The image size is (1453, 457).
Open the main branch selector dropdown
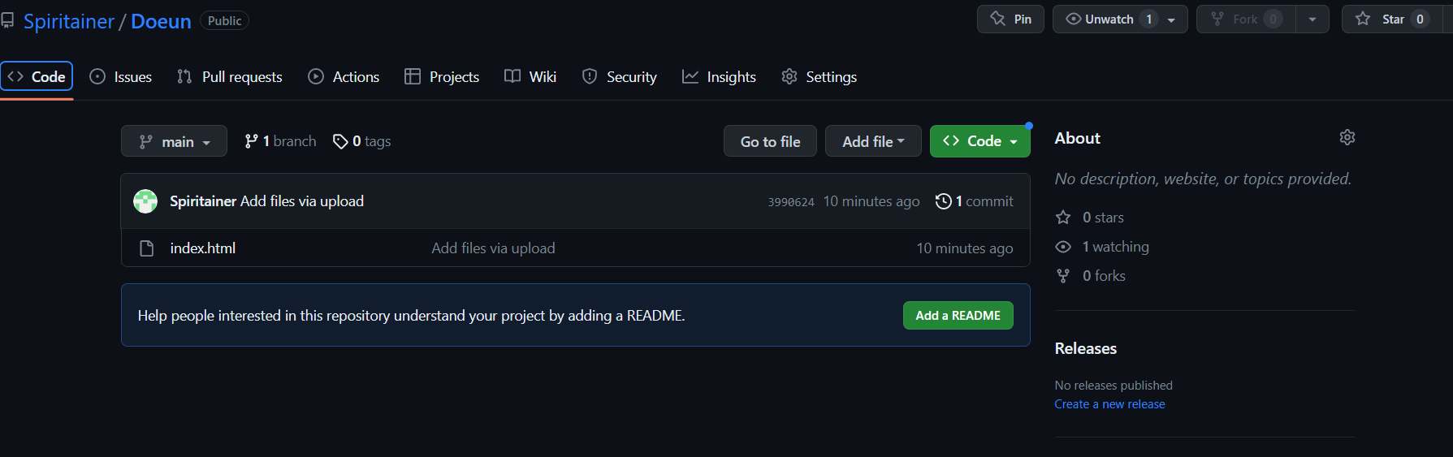(174, 141)
